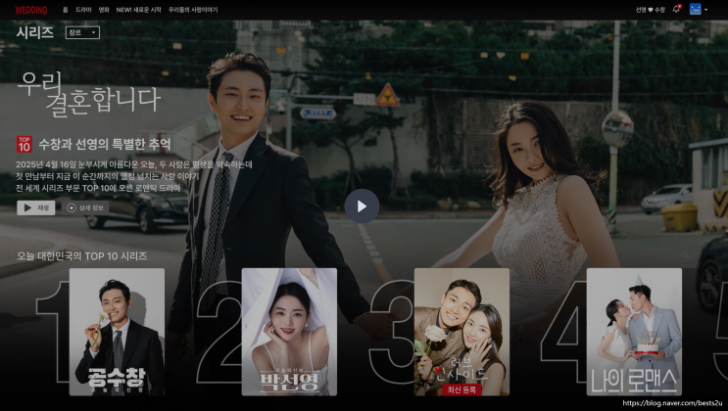Viewport: 728px width, 411px height.
Task: Go to the 홈 menu item
Action: [x=66, y=10]
